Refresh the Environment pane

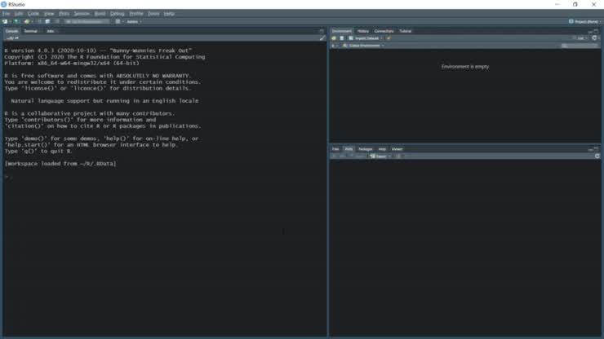(x=594, y=38)
